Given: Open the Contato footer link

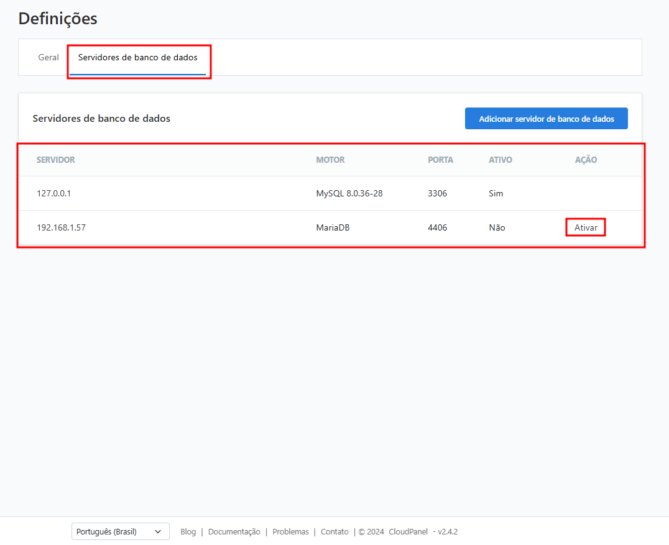Looking at the screenshot, I should click(334, 531).
